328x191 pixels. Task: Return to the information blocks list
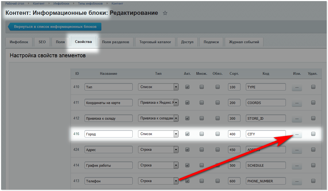coord(55,27)
